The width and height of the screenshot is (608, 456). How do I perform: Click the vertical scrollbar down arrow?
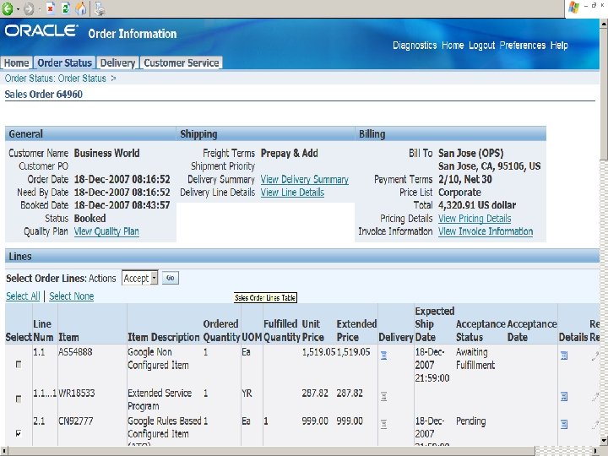pos(604,441)
